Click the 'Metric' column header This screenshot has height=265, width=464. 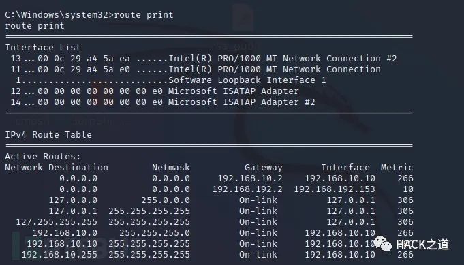397,167
